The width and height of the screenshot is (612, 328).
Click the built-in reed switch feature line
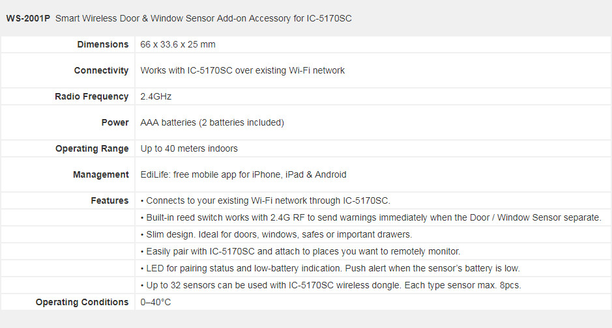coord(371,217)
